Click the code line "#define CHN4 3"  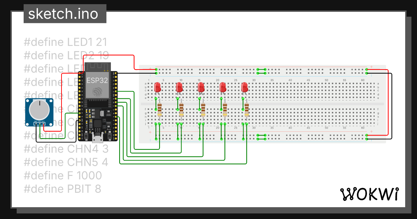[x=66, y=149]
